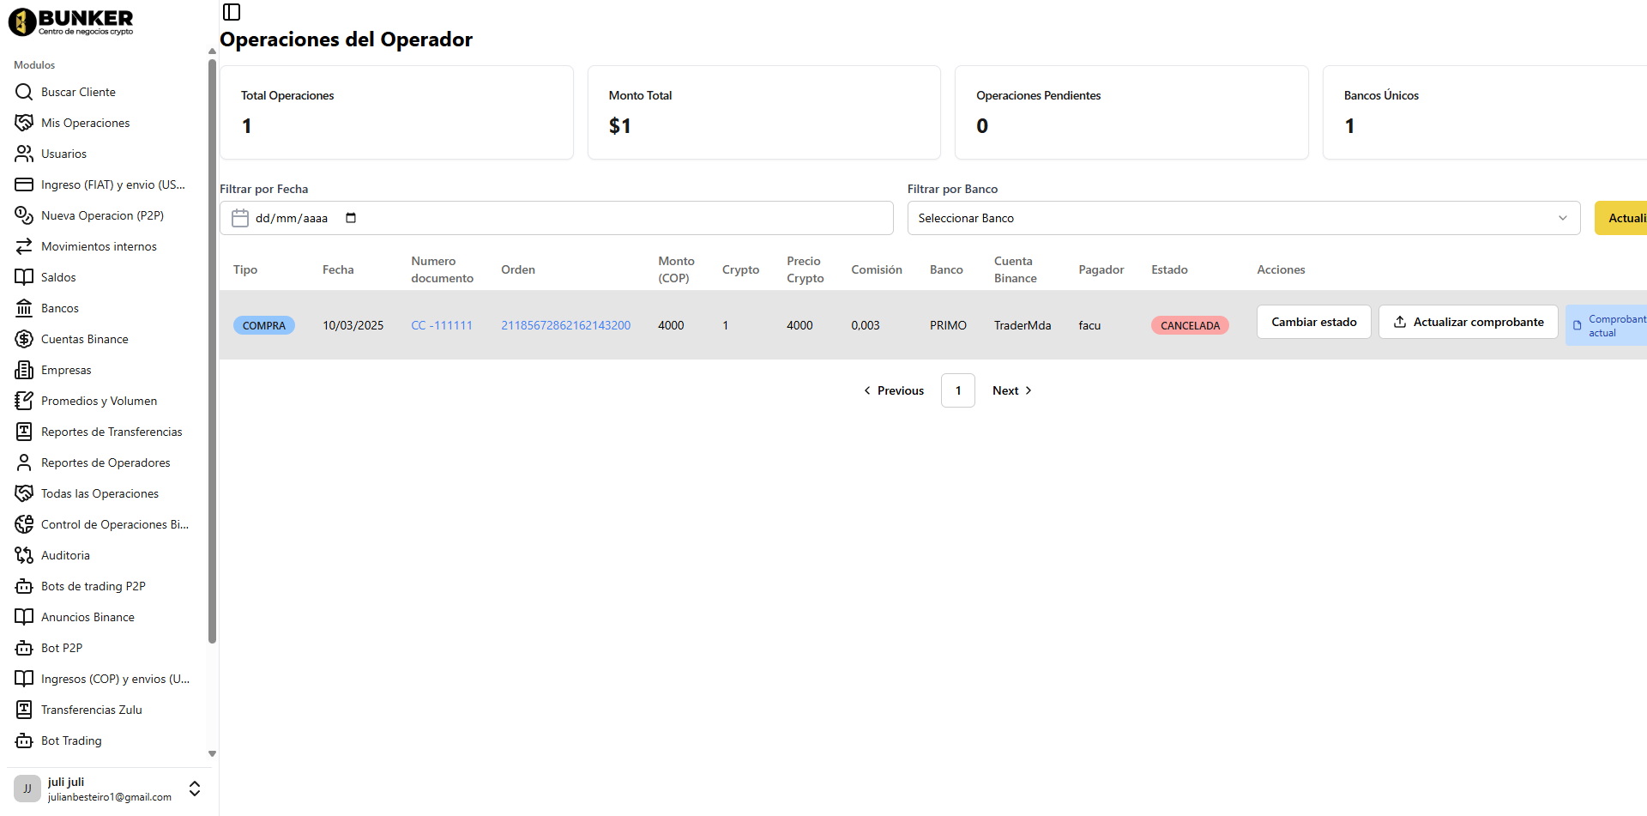Click the Auditoria icon in sidebar
Image resolution: width=1647 pixels, height=816 pixels.
[24, 555]
